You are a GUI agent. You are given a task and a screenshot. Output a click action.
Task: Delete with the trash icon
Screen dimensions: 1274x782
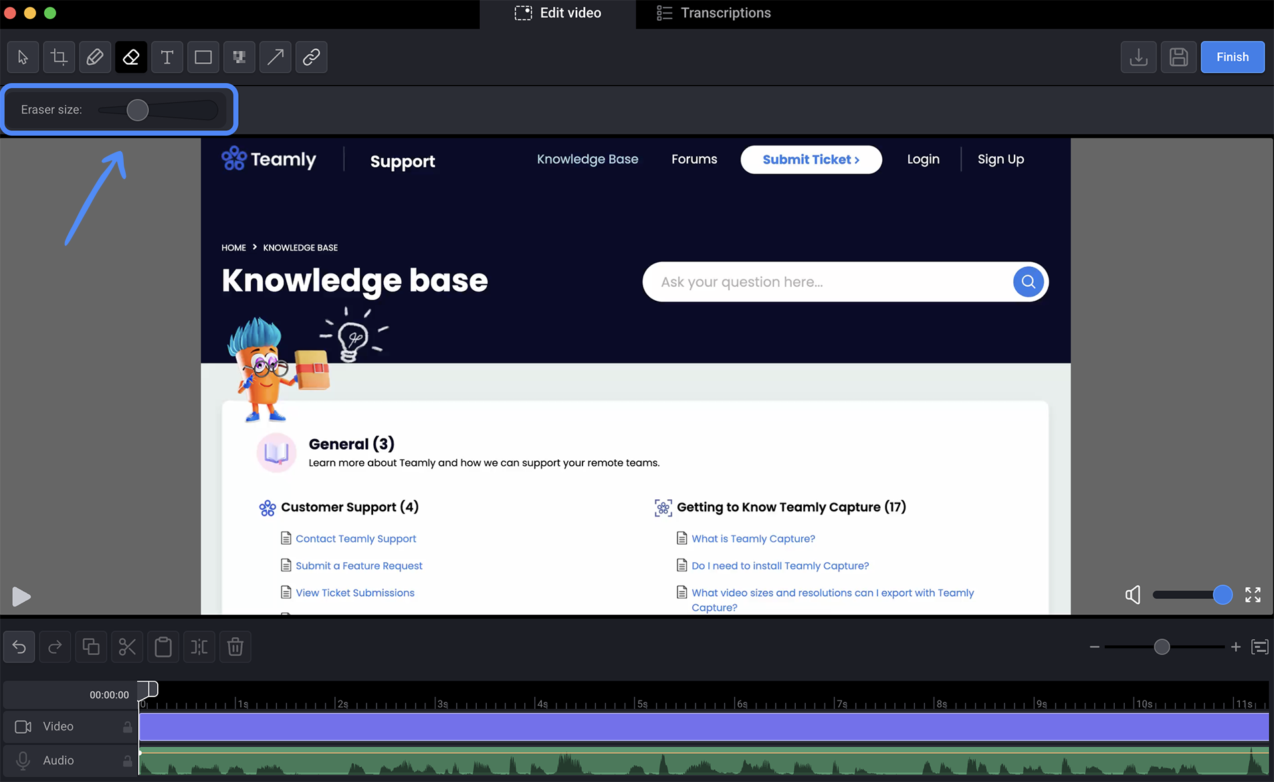(x=235, y=647)
